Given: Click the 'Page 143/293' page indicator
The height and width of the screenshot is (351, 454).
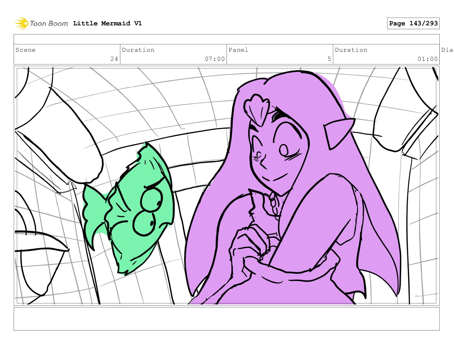Looking at the screenshot, I should pyautogui.click(x=413, y=23).
